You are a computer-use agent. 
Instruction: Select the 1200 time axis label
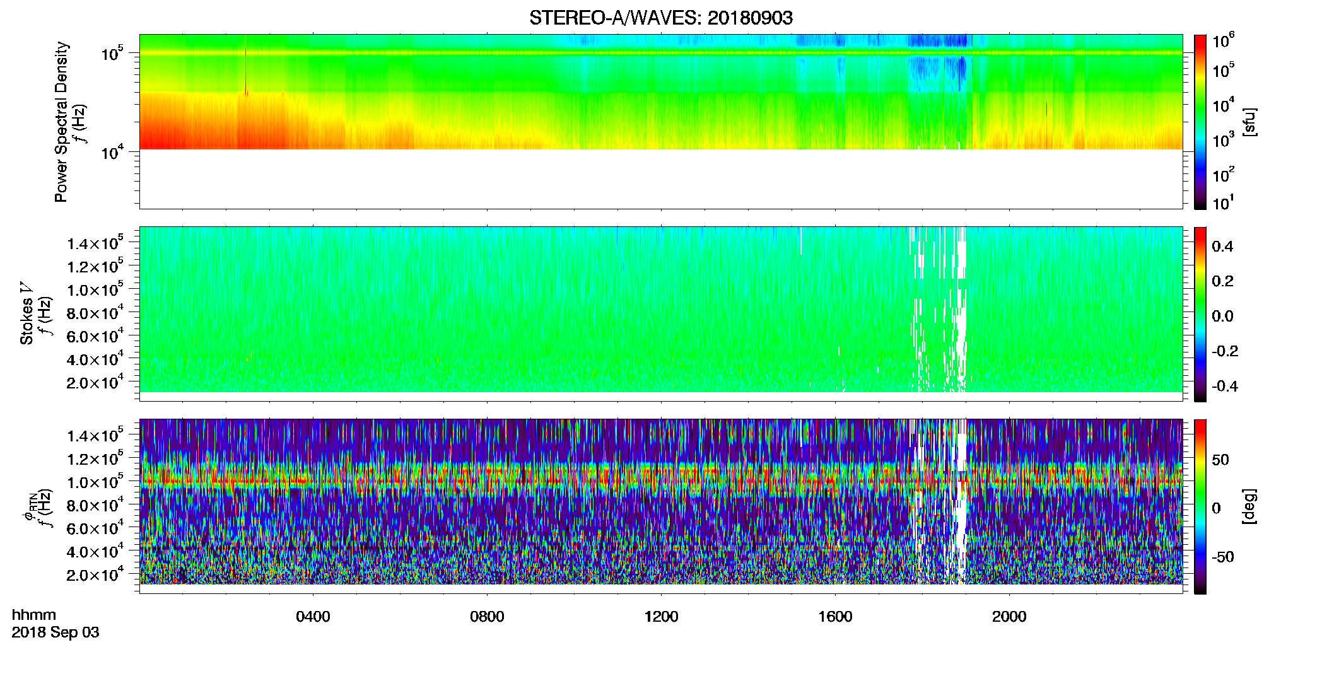[661, 617]
